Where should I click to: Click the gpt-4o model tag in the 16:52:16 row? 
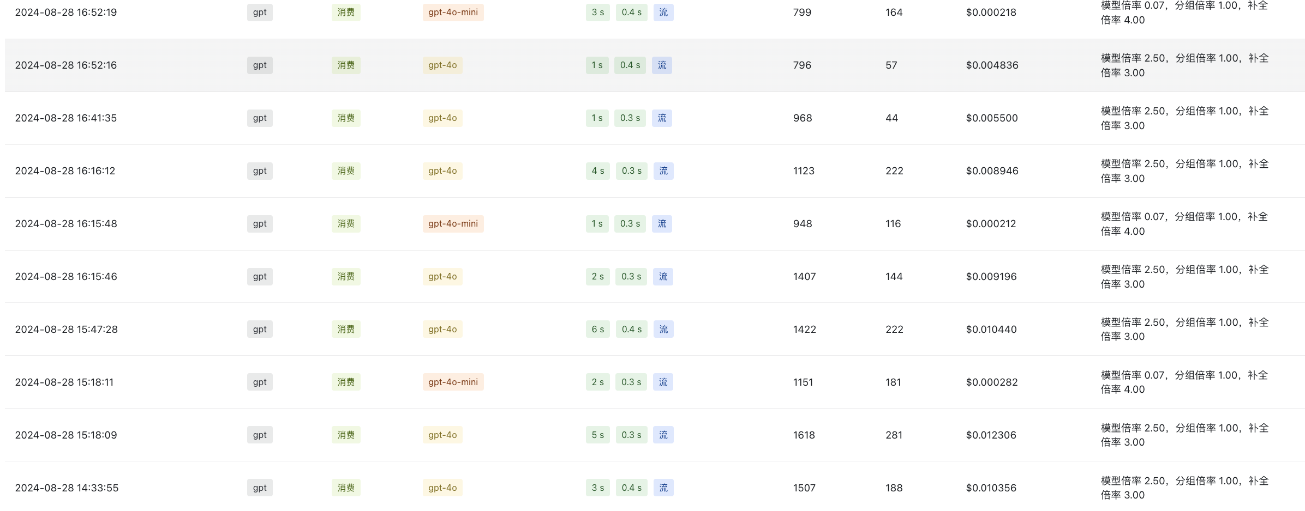point(442,65)
